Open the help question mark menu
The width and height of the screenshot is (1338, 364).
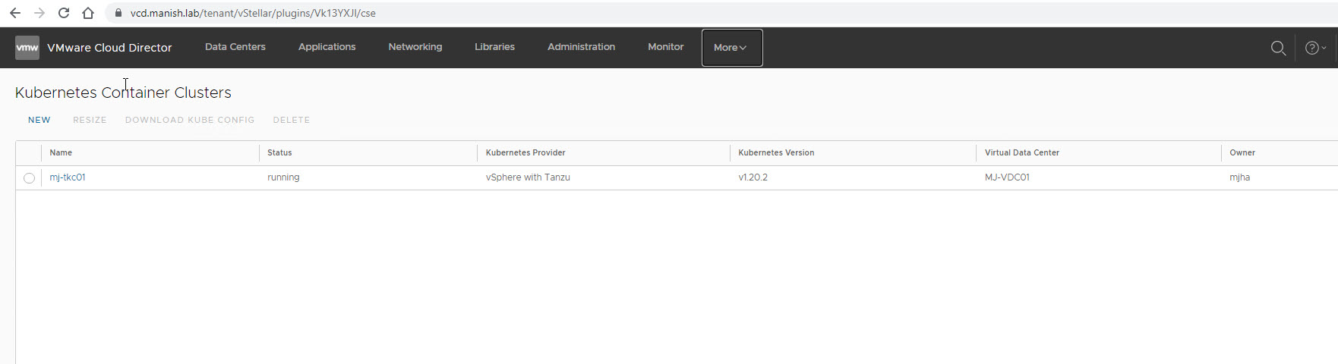(1314, 48)
